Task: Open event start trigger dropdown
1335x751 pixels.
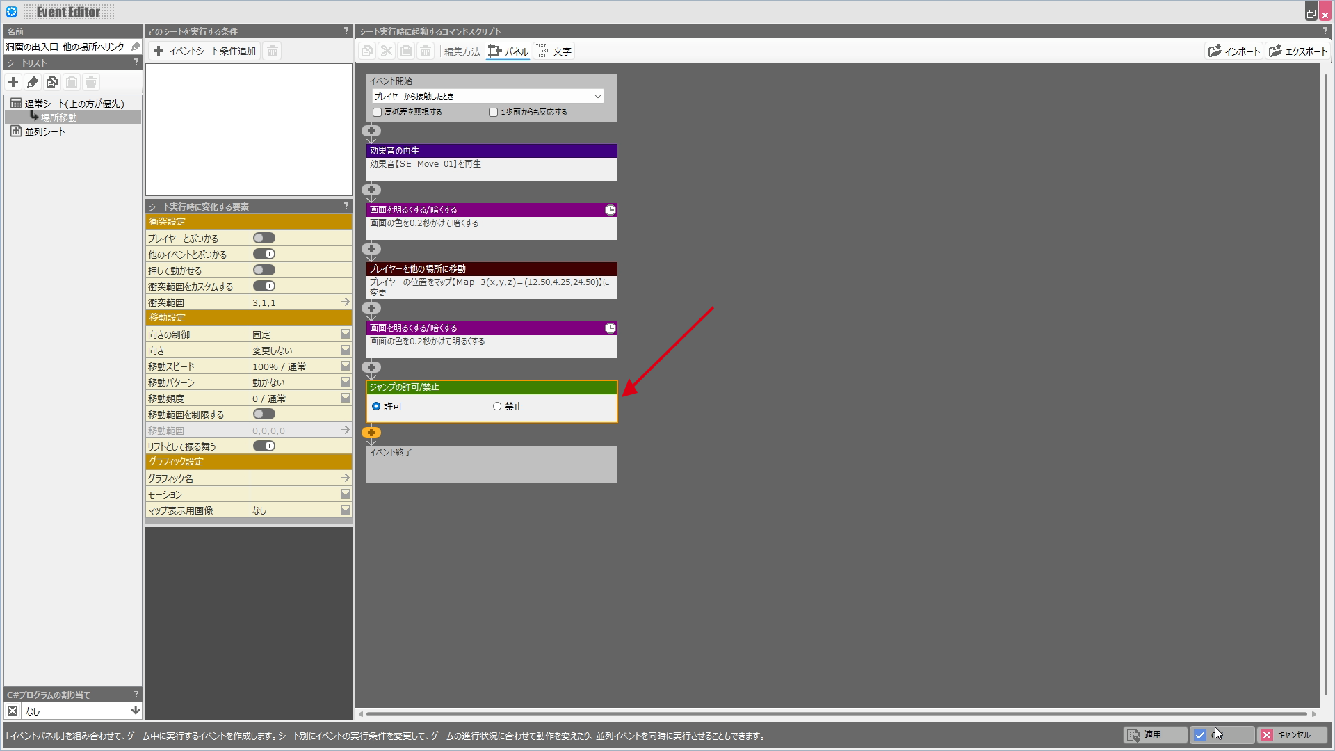Action: coord(487,97)
